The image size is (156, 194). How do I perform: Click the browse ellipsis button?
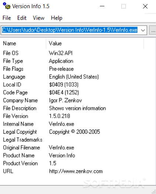[153, 30]
